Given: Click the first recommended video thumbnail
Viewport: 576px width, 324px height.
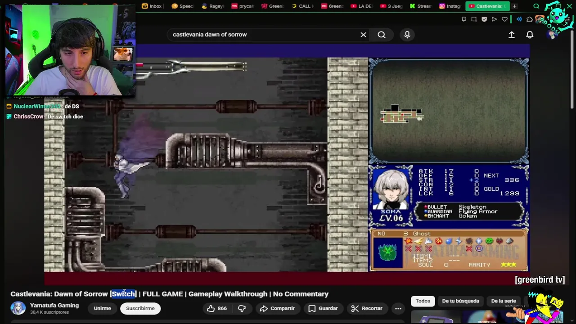Looking at the screenshot, I should [434, 317].
